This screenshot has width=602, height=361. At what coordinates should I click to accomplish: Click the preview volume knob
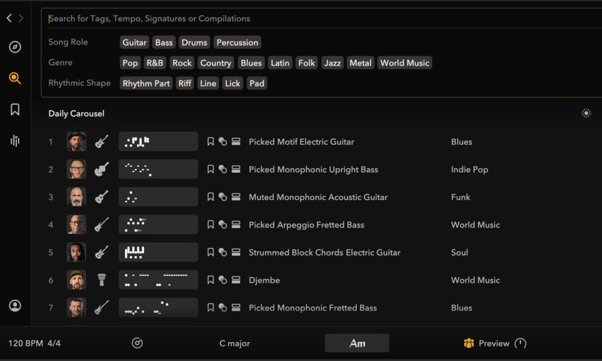point(520,343)
